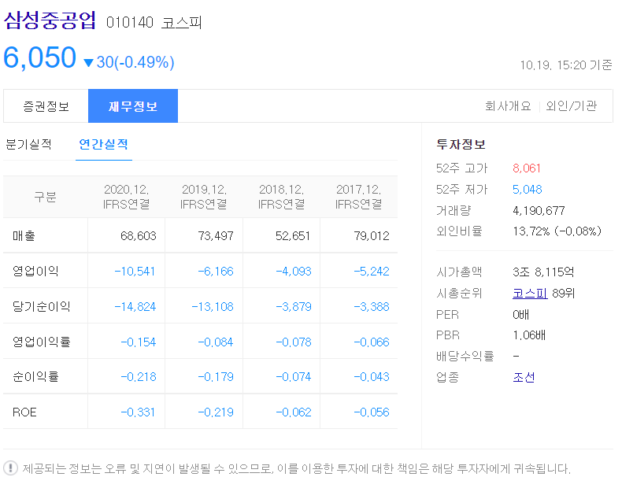622x477 pixels.
Task: Click the 10.19. 15:20 기준 timestamp
Action: click(566, 65)
